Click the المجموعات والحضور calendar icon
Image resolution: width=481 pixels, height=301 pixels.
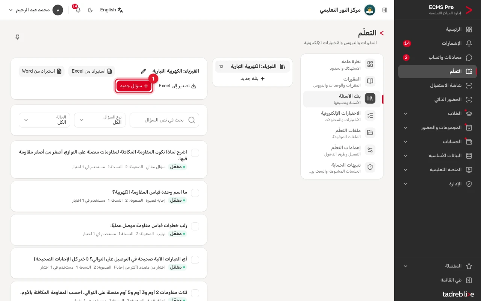(x=469, y=128)
